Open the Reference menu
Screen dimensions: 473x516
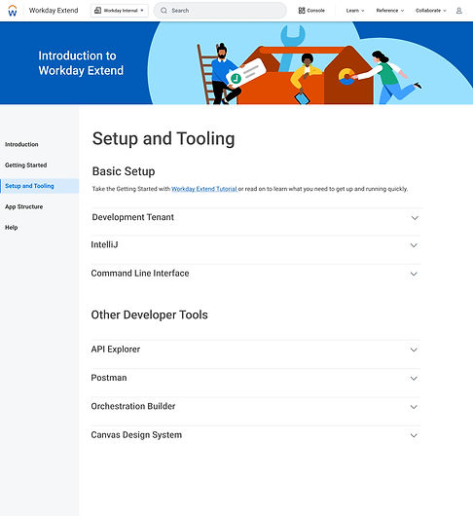(389, 11)
